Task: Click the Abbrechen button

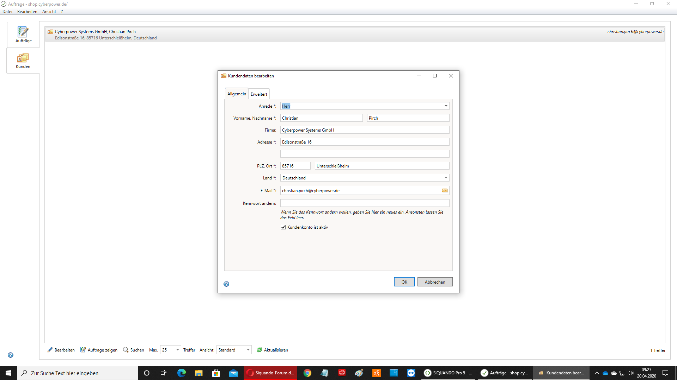Action: coord(435,282)
